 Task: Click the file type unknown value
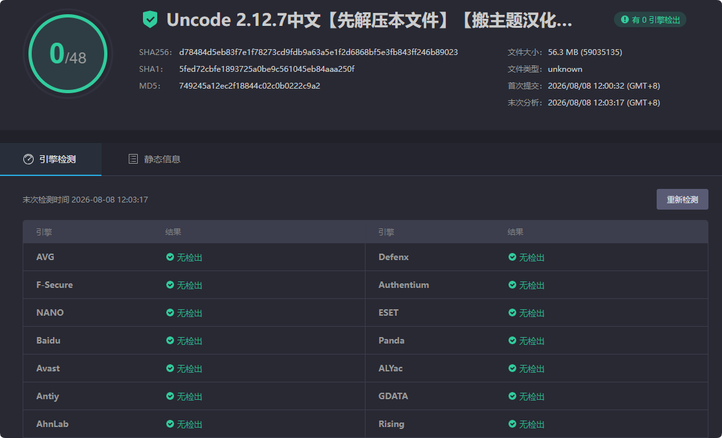565,69
